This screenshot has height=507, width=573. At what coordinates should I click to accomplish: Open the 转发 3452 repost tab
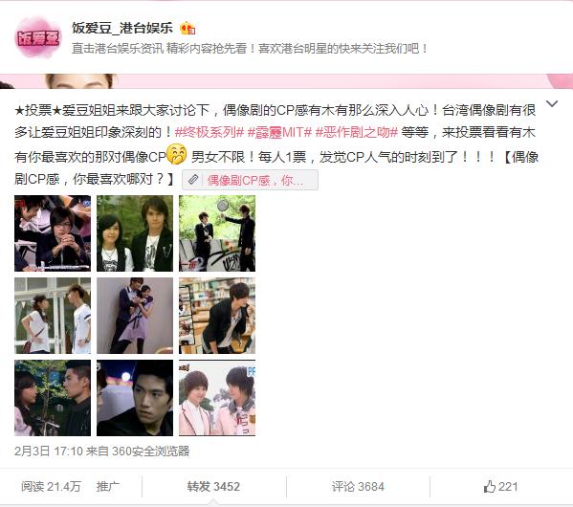213,487
